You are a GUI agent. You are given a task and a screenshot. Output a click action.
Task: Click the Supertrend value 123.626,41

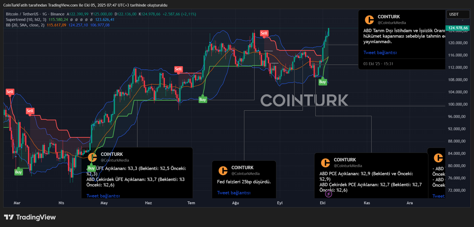pyautogui.click(x=105, y=20)
